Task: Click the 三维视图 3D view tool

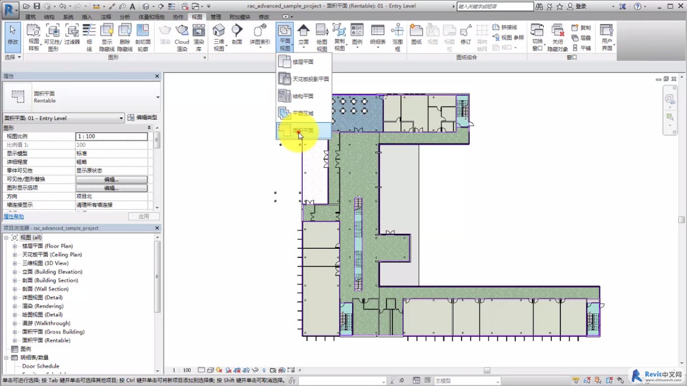Action: tap(219, 37)
